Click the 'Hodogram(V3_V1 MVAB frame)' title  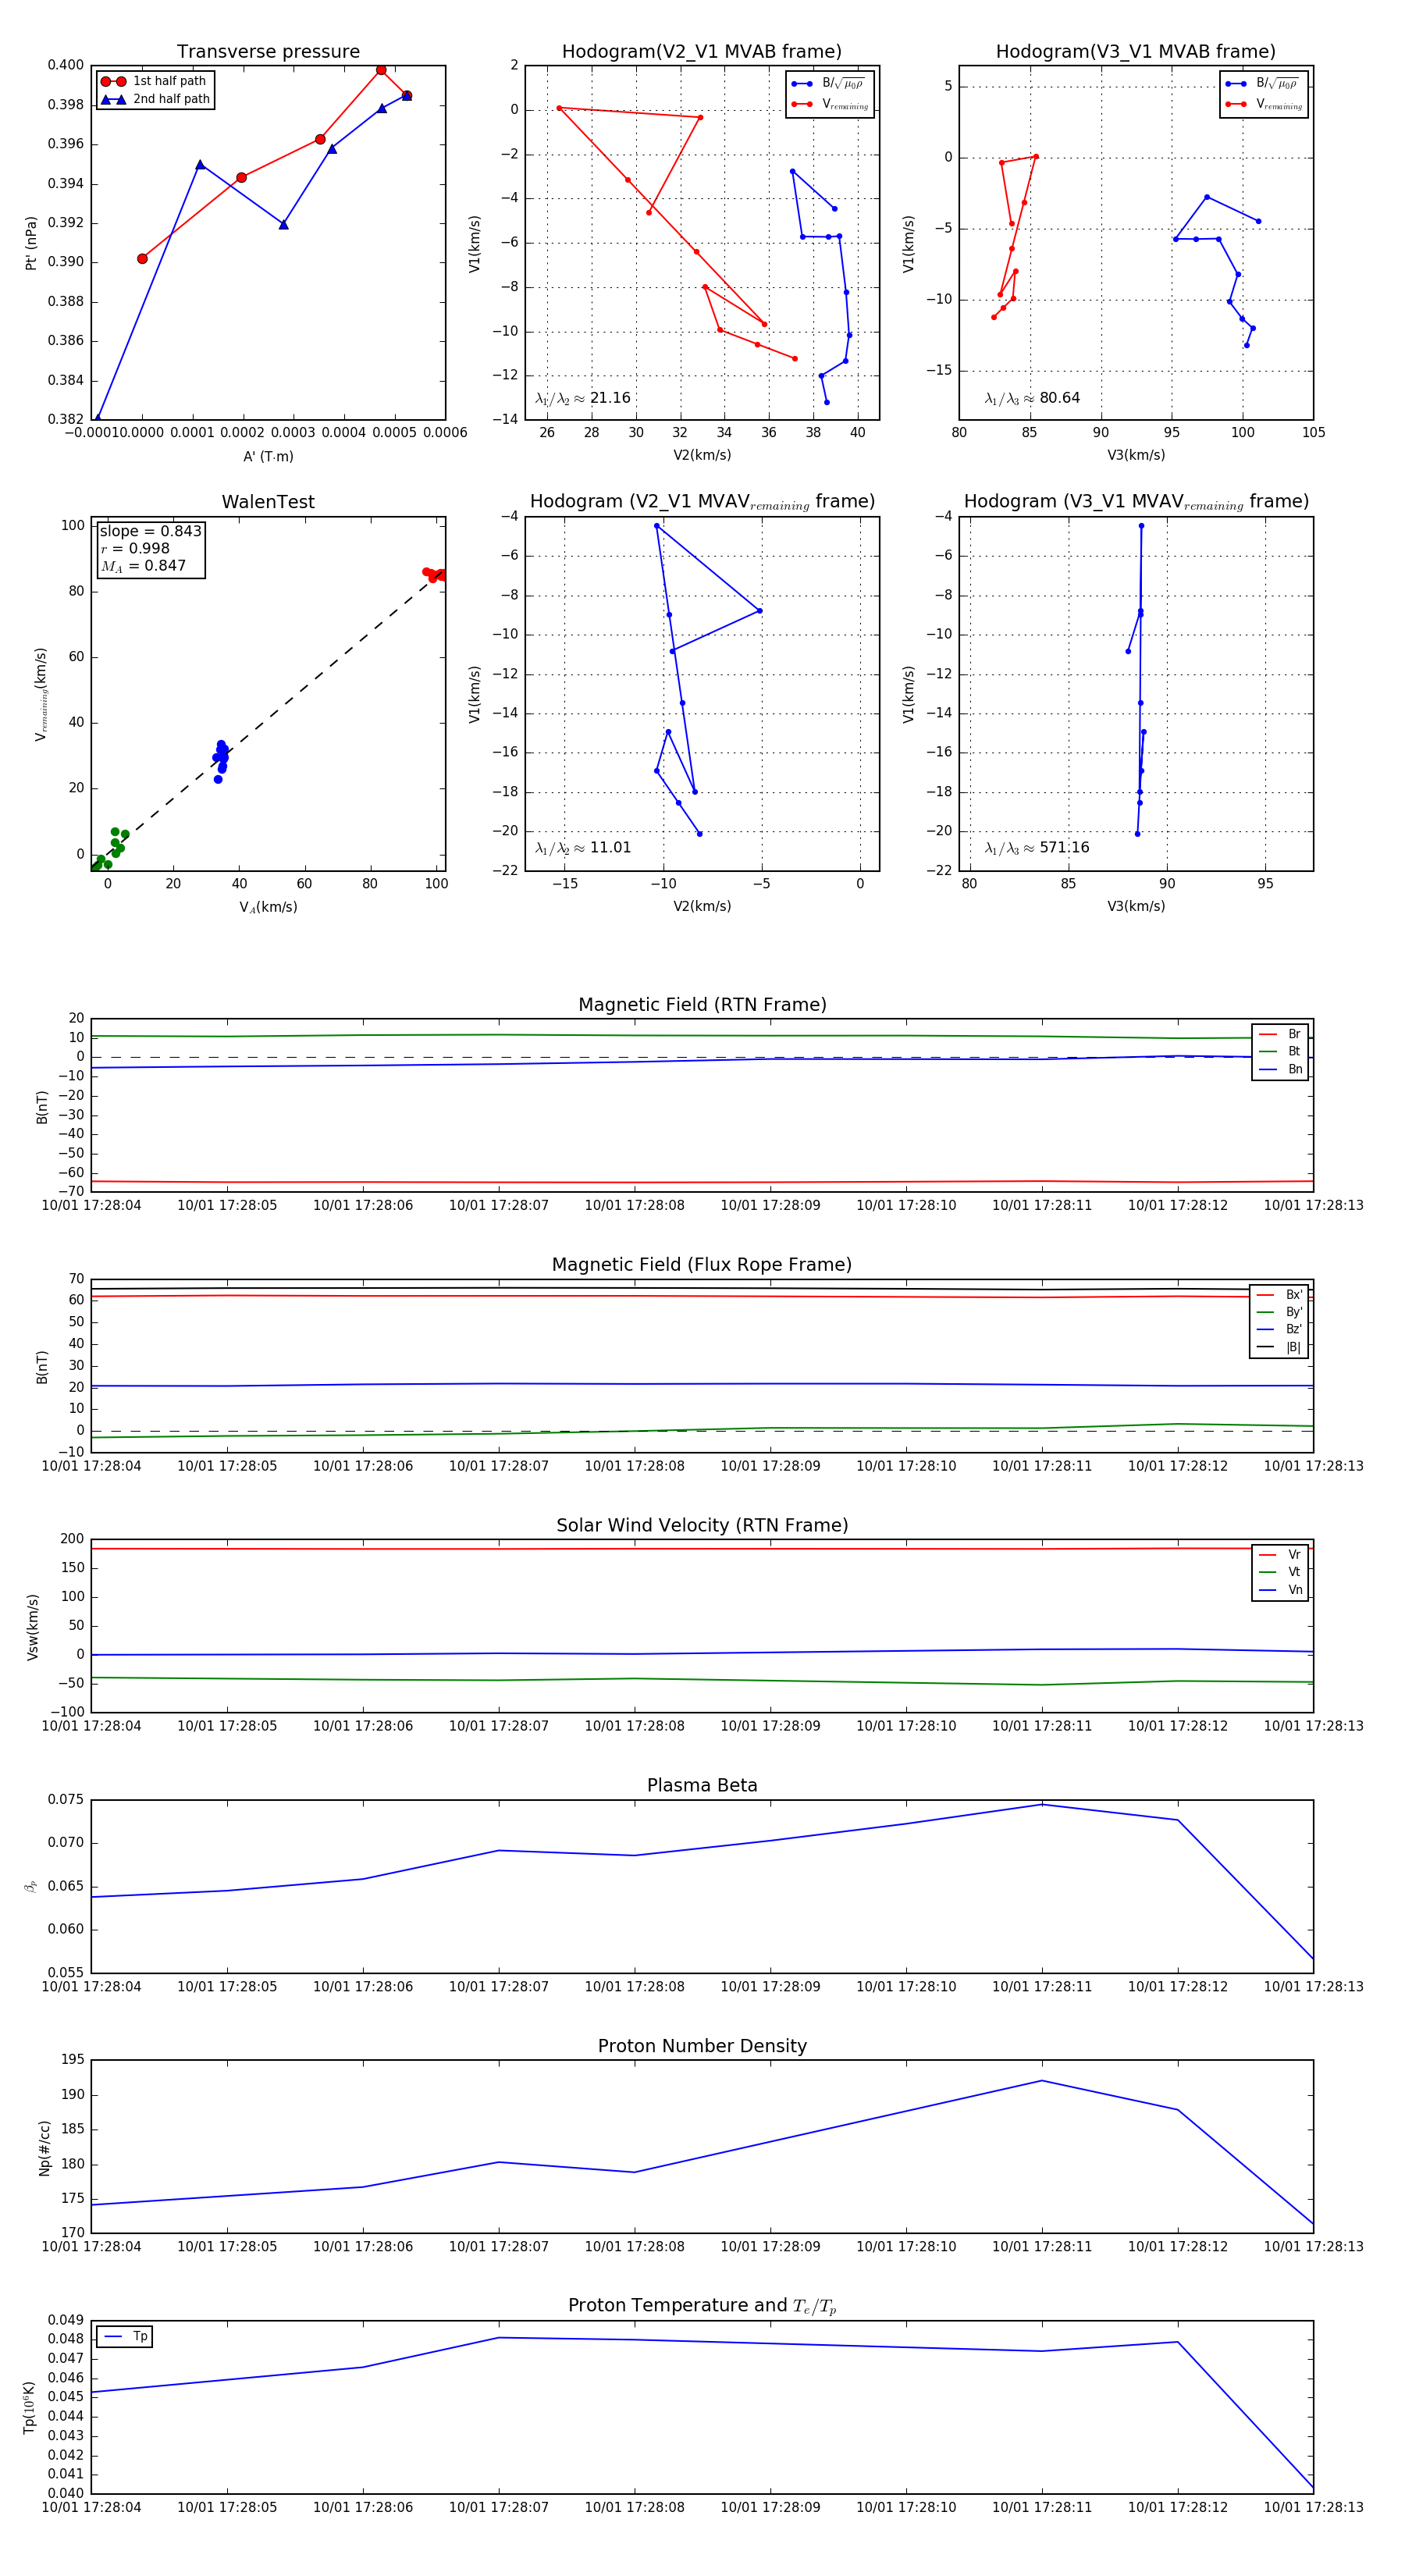(x=1135, y=52)
